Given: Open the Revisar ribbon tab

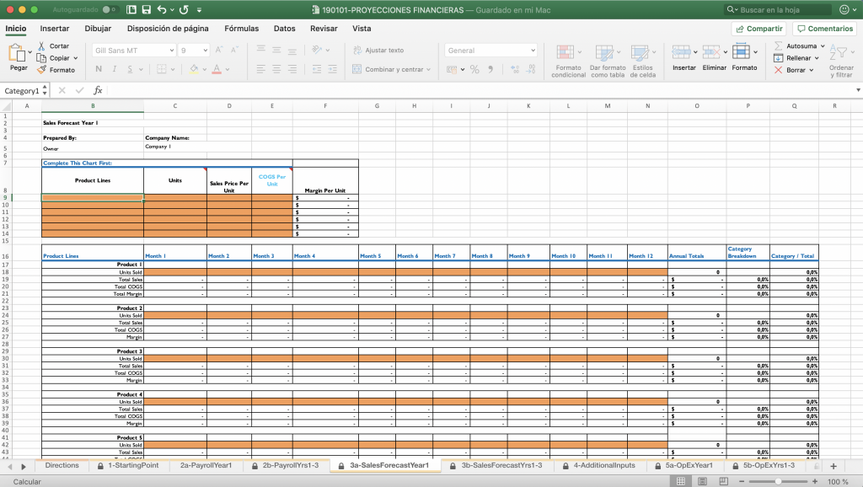Looking at the screenshot, I should click(x=324, y=29).
